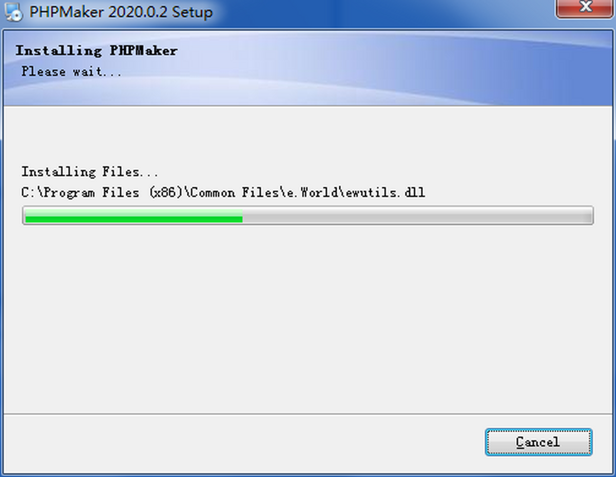This screenshot has width=616, height=477.
Task: Click the footer area left of Cancel
Action: click(x=241, y=442)
